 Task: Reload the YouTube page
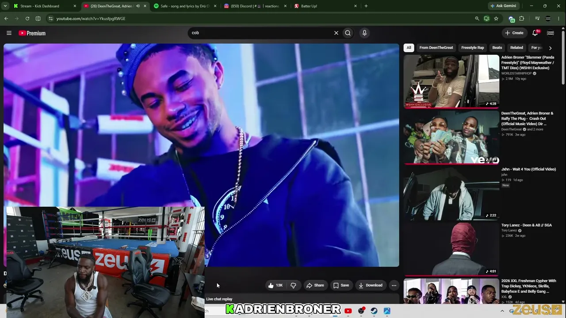pyautogui.click(x=27, y=19)
